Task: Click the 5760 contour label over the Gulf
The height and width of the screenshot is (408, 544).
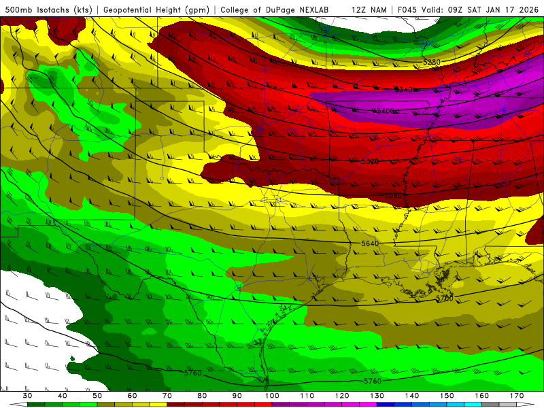Action: pyautogui.click(x=373, y=381)
